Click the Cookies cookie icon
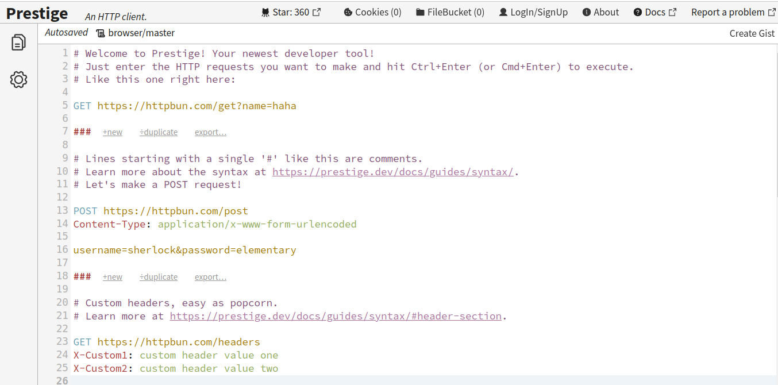The width and height of the screenshot is (778, 385). pos(348,12)
